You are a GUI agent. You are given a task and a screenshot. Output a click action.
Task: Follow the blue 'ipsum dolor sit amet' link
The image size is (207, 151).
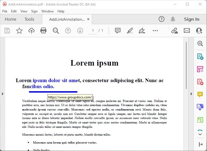tap(56, 80)
